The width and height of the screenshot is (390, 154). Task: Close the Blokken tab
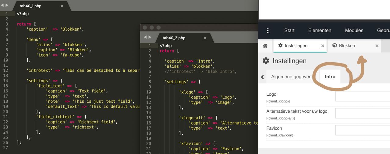[377, 46]
